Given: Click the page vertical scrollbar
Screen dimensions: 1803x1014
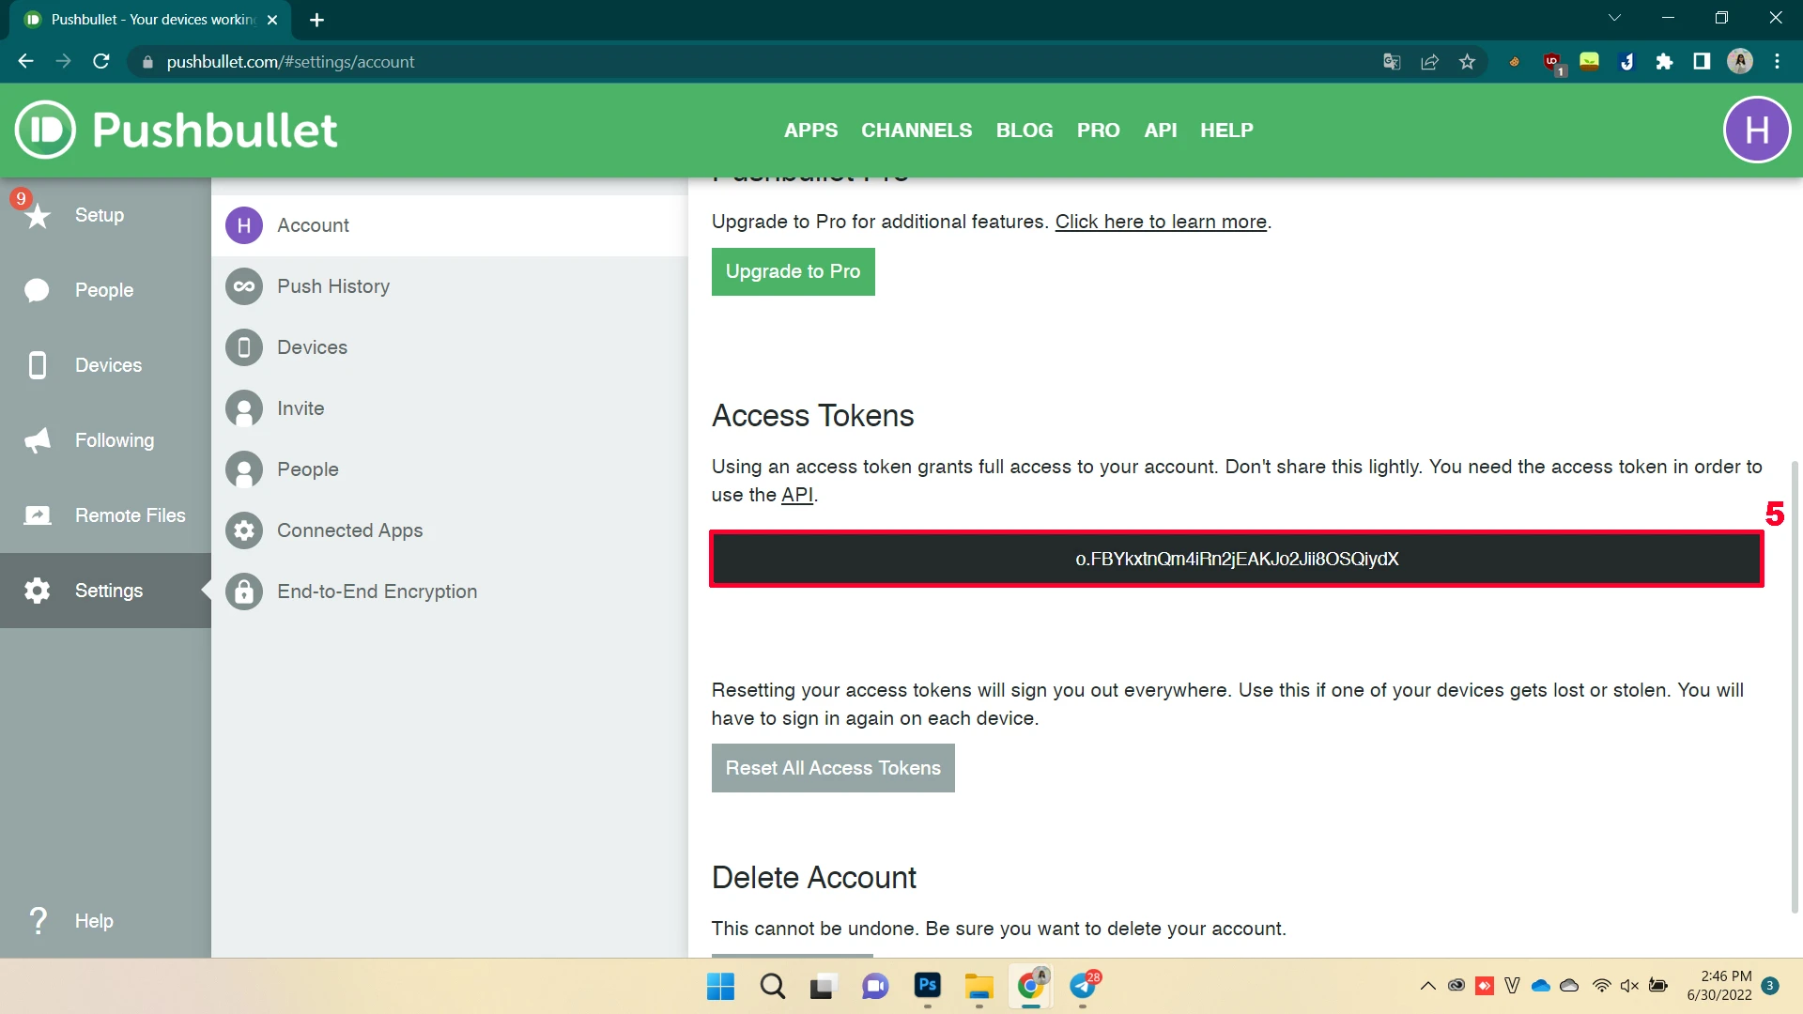Looking at the screenshot, I should (1795, 685).
